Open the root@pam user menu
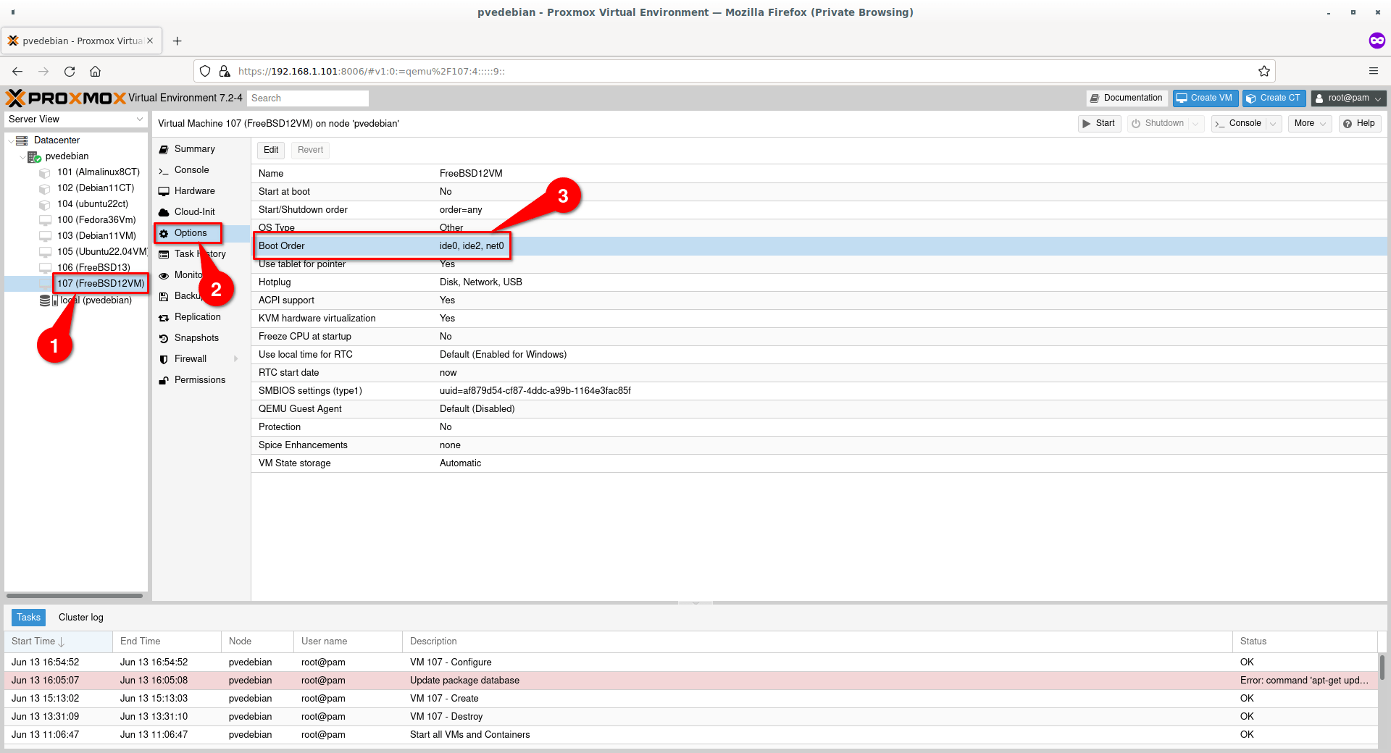This screenshot has height=753, width=1391. click(1348, 98)
